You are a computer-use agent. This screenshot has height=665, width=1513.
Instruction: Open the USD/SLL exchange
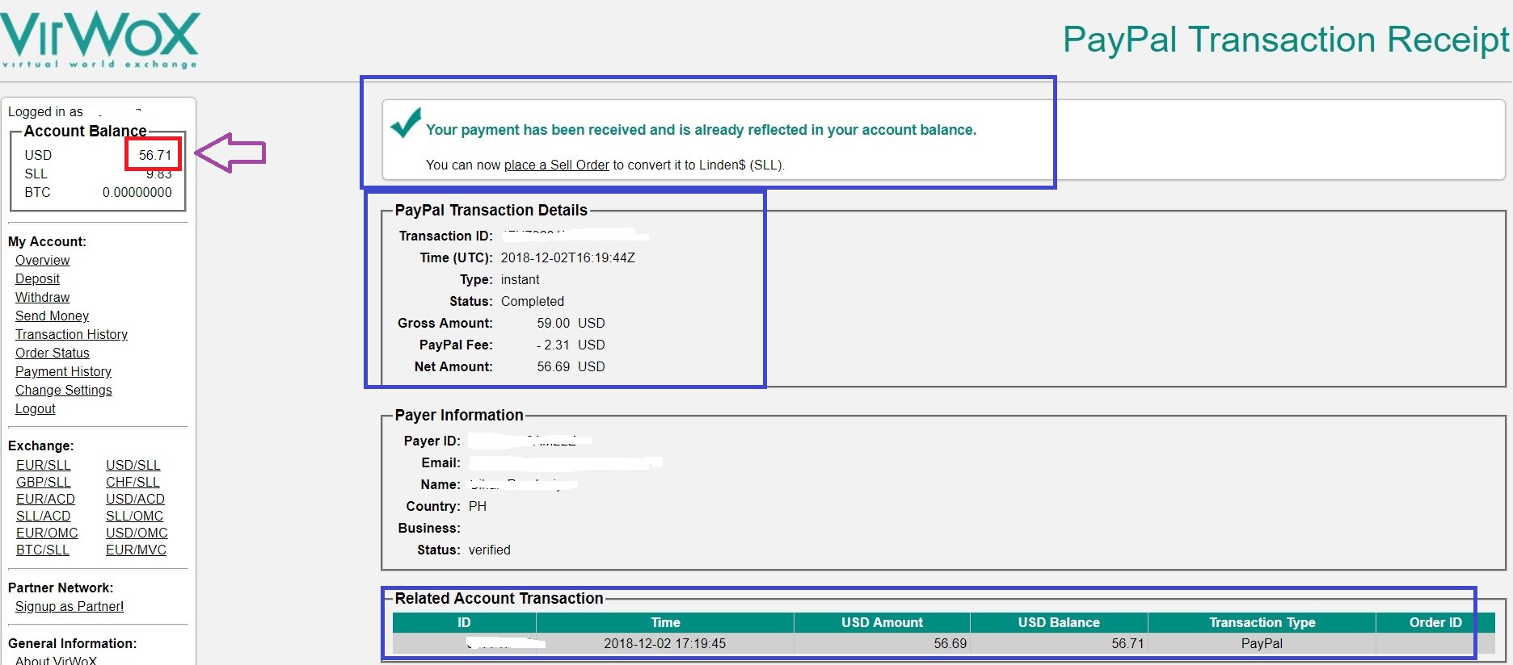[133, 465]
